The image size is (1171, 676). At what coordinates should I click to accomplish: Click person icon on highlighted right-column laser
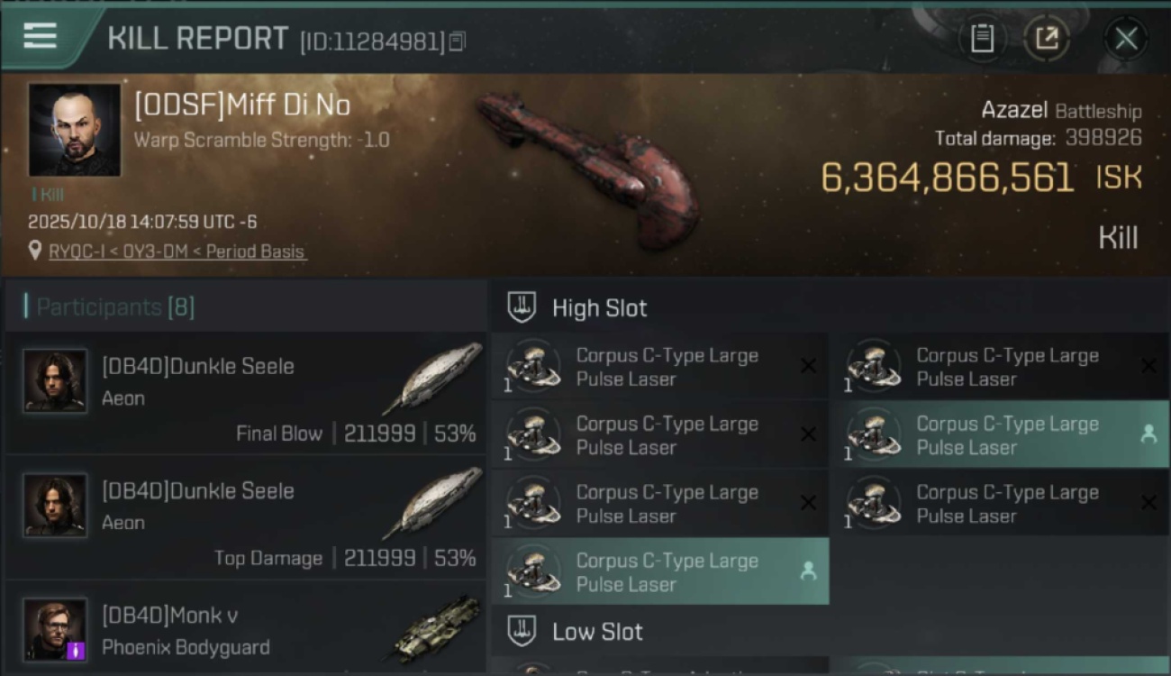(1148, 434)
